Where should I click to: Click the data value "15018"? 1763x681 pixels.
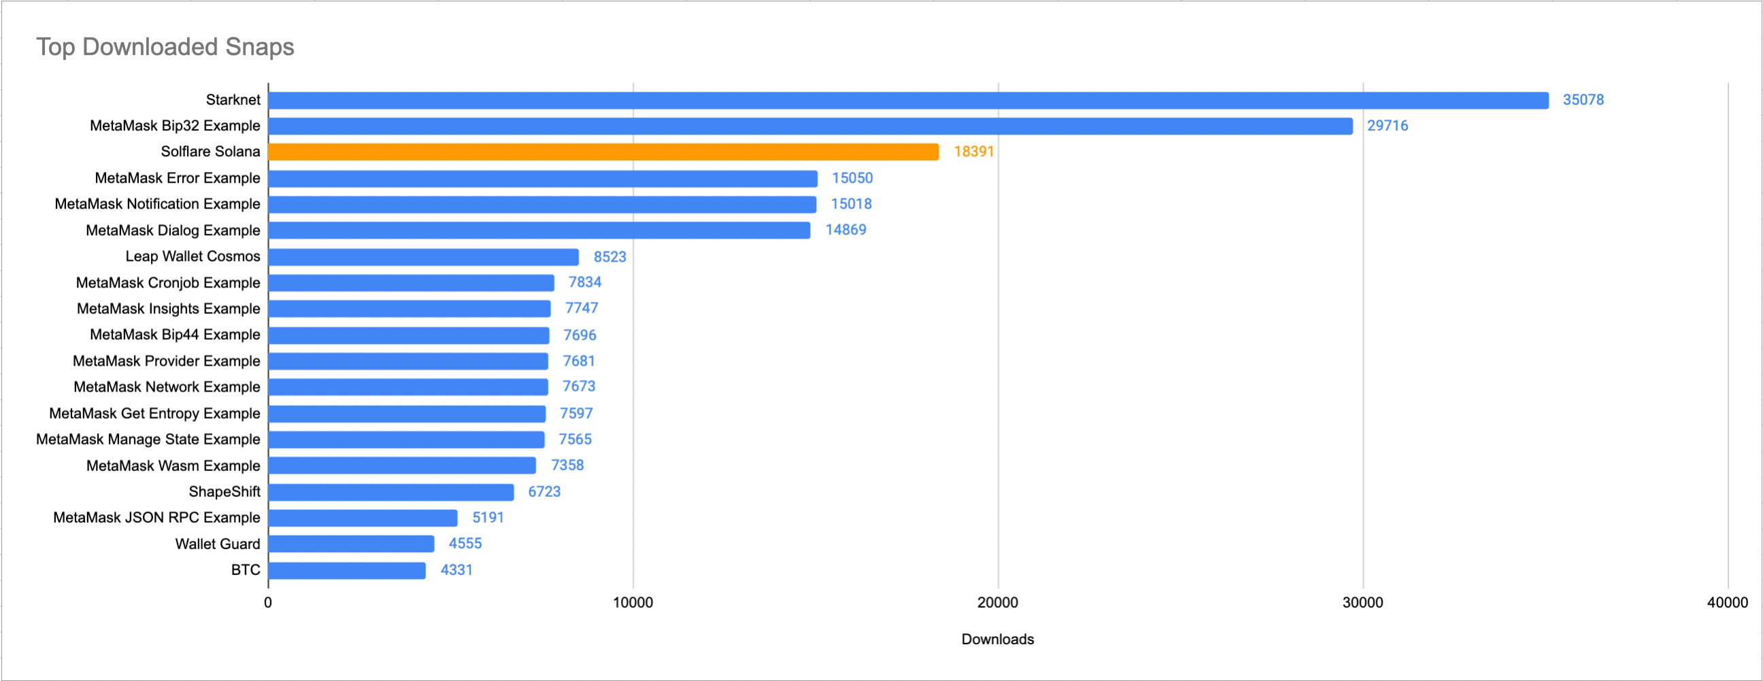pos(851,204)
